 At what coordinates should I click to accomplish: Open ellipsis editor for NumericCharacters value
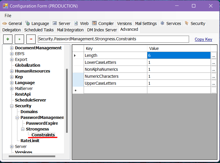214,76
